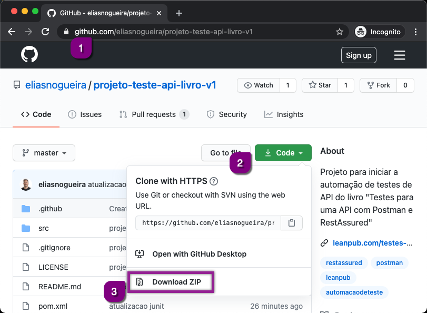This screenshot has width=427, height=313.
Task: Open the README.md file name
Action: click(x=59, y=287)
